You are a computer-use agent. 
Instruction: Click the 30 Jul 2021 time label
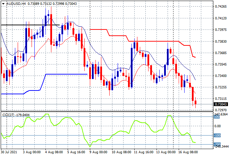[x=9, y=152]
